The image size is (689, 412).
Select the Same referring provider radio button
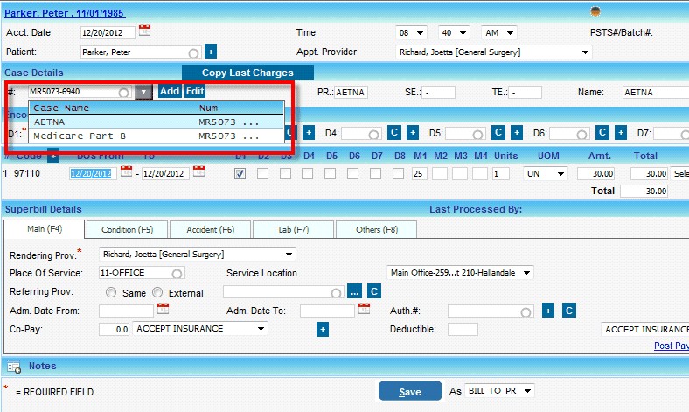tap(111, 292)
